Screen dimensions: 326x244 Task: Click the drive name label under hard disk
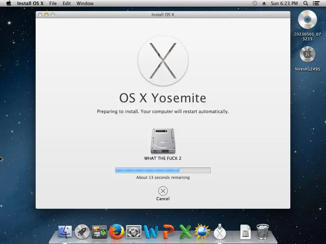pos(163,158)
